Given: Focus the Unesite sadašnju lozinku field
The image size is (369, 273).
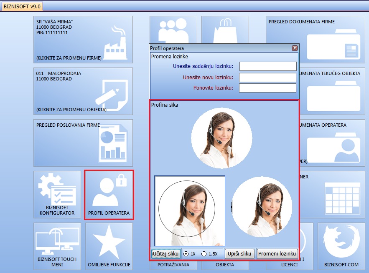Looking at the screenshot, I should 268,66.
